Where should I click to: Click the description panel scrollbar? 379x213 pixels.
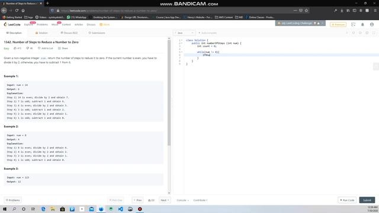169,93
